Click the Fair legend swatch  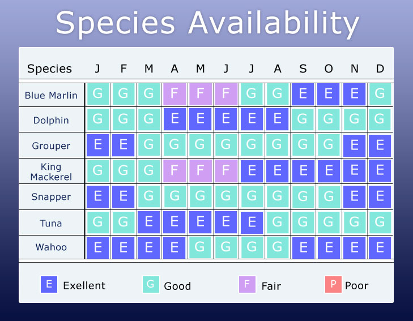247,284
